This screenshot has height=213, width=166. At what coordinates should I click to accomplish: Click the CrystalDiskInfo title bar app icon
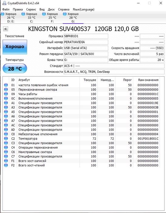(4, 3)
